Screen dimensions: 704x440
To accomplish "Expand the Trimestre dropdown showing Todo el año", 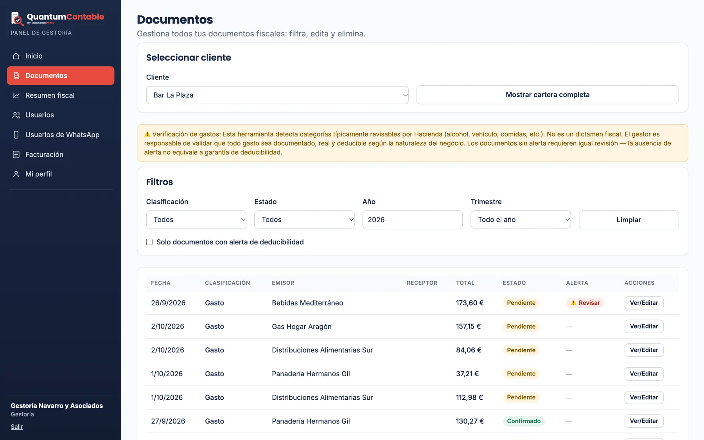I will (521, 219).
